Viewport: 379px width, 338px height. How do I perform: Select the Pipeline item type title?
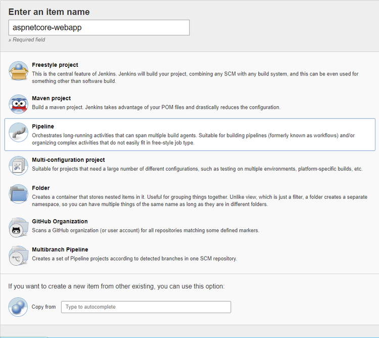click(x=43, y=126)
